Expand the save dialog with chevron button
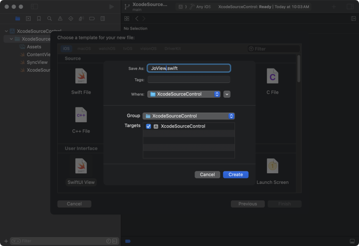The height and width of the screenshot is (246, 359). (x=227, y=94)
